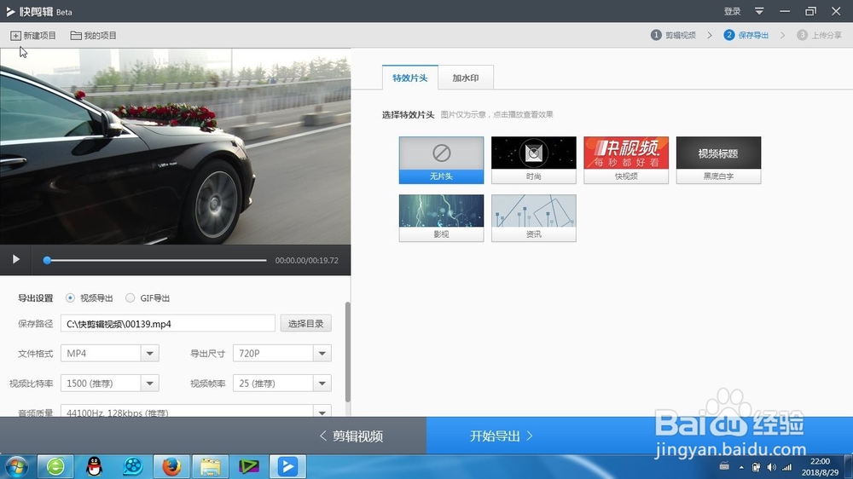Choose the 资讯 intro template

coord(534,218)
